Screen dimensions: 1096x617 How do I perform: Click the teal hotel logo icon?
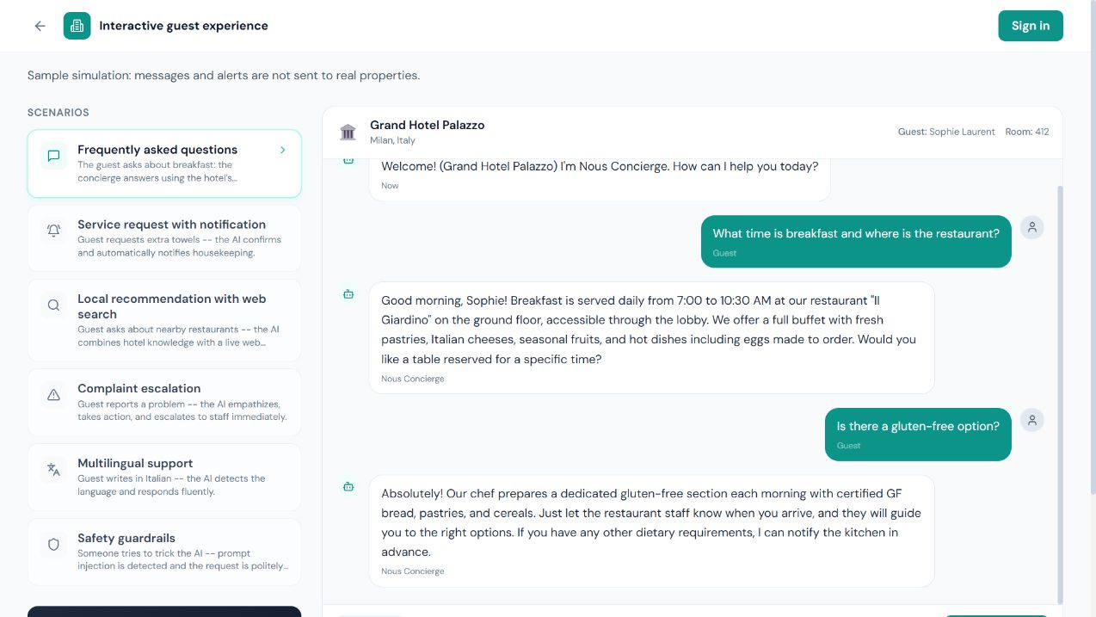[x=77, y=26]
